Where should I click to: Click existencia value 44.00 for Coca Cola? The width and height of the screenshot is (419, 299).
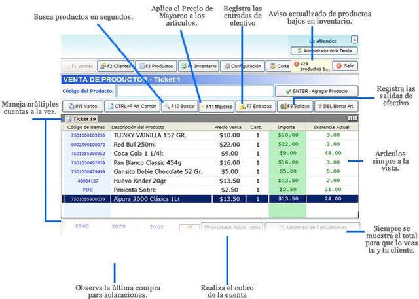[333, 153]
